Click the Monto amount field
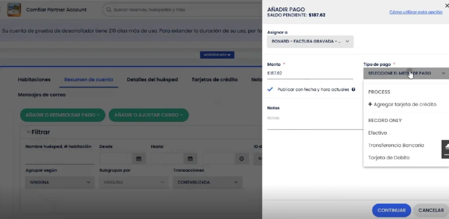This screenshot has height=219, width=449. 310,73
